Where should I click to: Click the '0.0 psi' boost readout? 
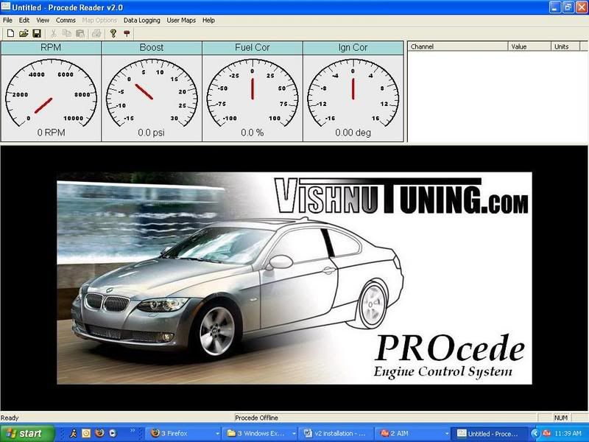coord(152,133)
